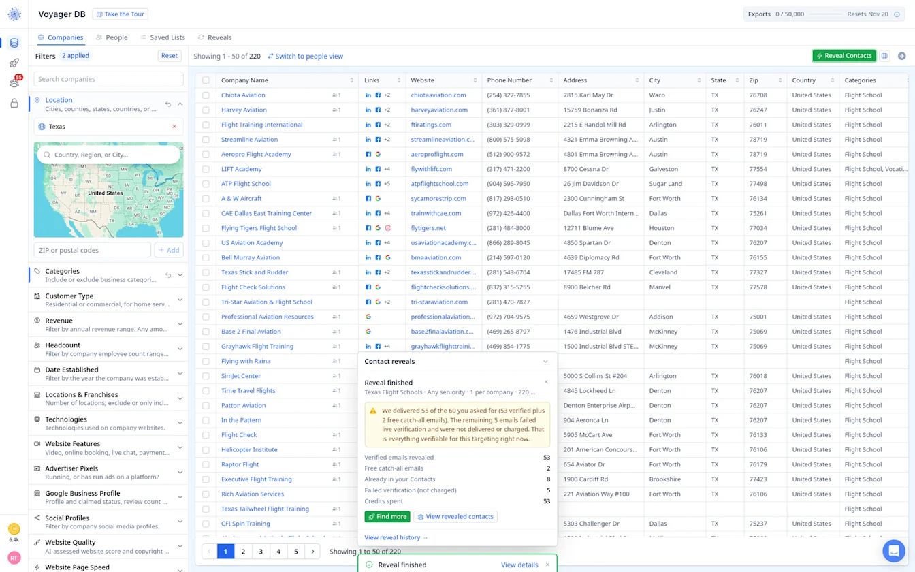This screenshot has height=572, width=915.
Task: Open the Reveals tab
Action: point(215,37)
